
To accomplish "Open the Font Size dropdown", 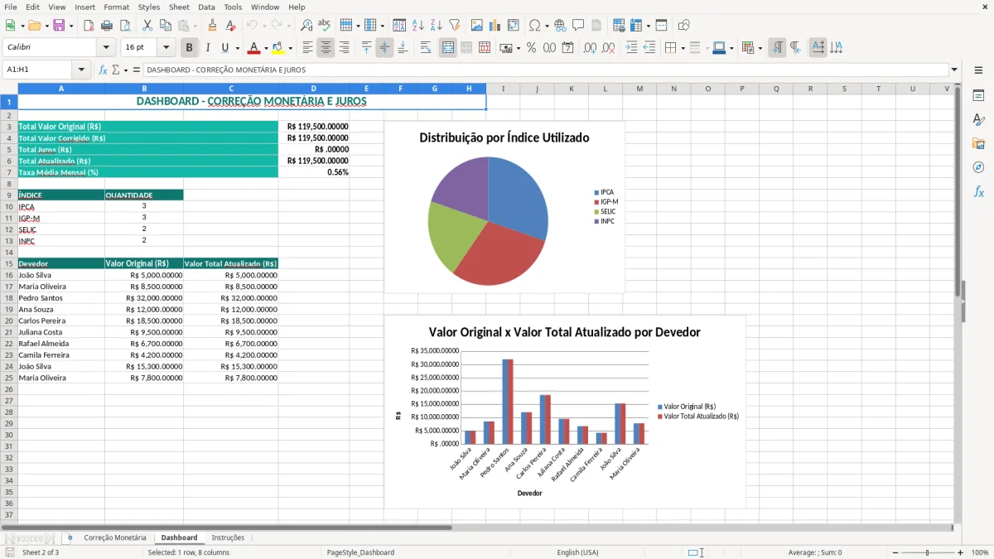I will pyautogui.click(x=166, y=48).
